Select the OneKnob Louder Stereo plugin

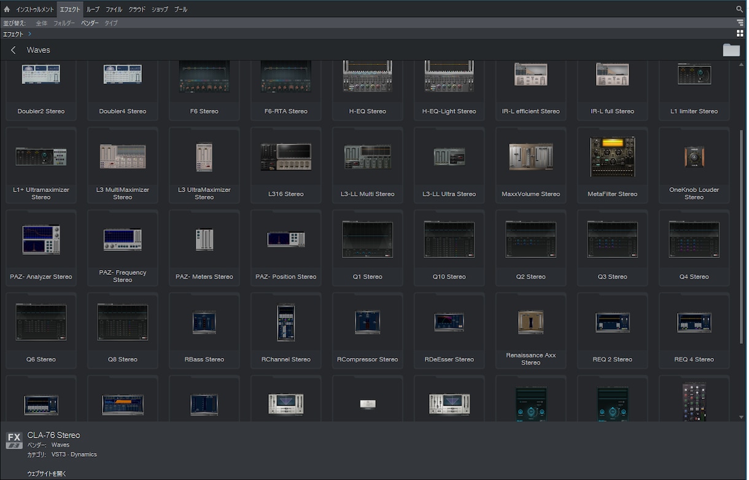(x=694, y=165)
